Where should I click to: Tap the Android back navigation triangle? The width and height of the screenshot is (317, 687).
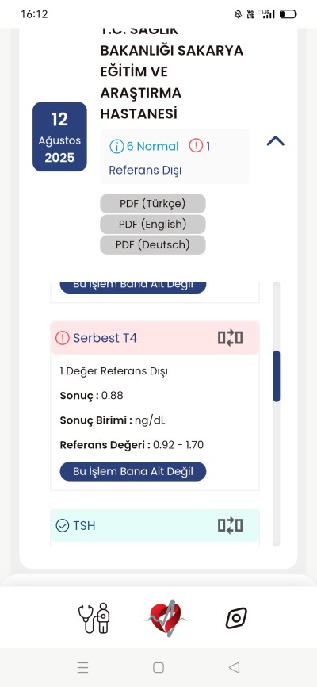coord(234,667)
